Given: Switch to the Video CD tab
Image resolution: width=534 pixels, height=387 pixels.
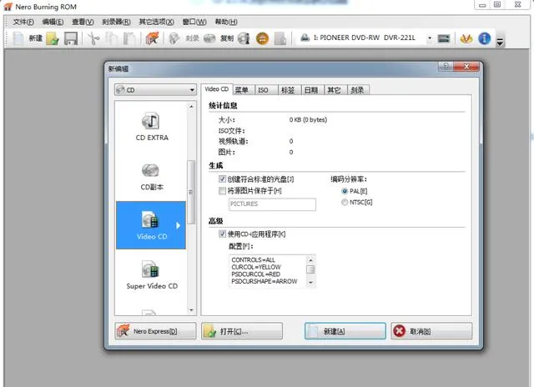Looking at the screenshot, I should (x=217, y=89).
